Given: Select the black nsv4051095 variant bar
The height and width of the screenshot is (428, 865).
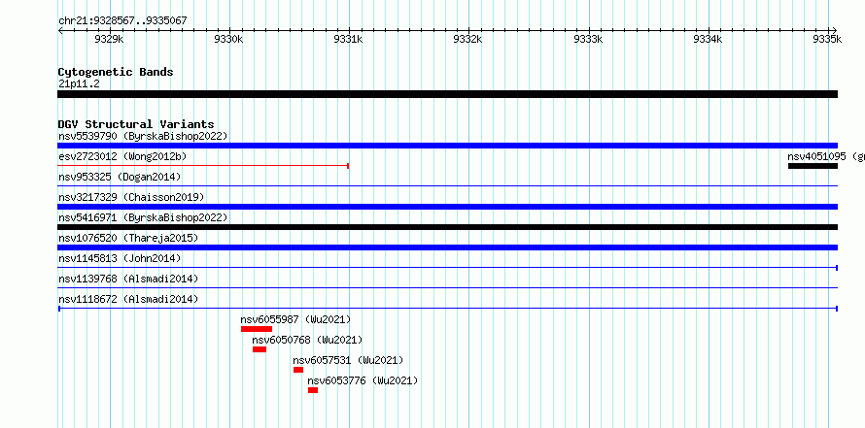Looking at the screenshot, I should tap(813, 166).
